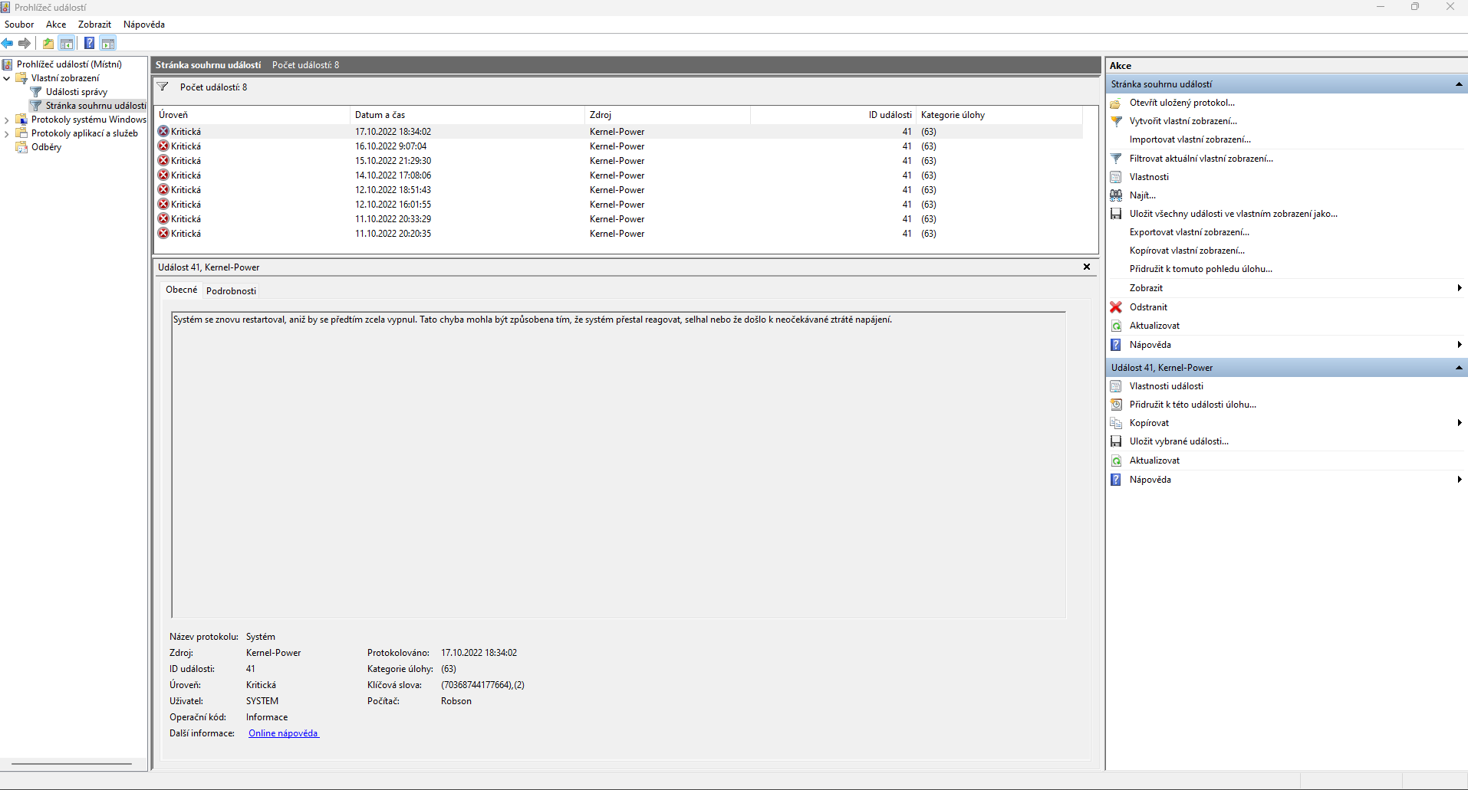Collapse the Vlastní zobrazení tree node
Viewport: 1468px width, 790px height.
[7, 78]
